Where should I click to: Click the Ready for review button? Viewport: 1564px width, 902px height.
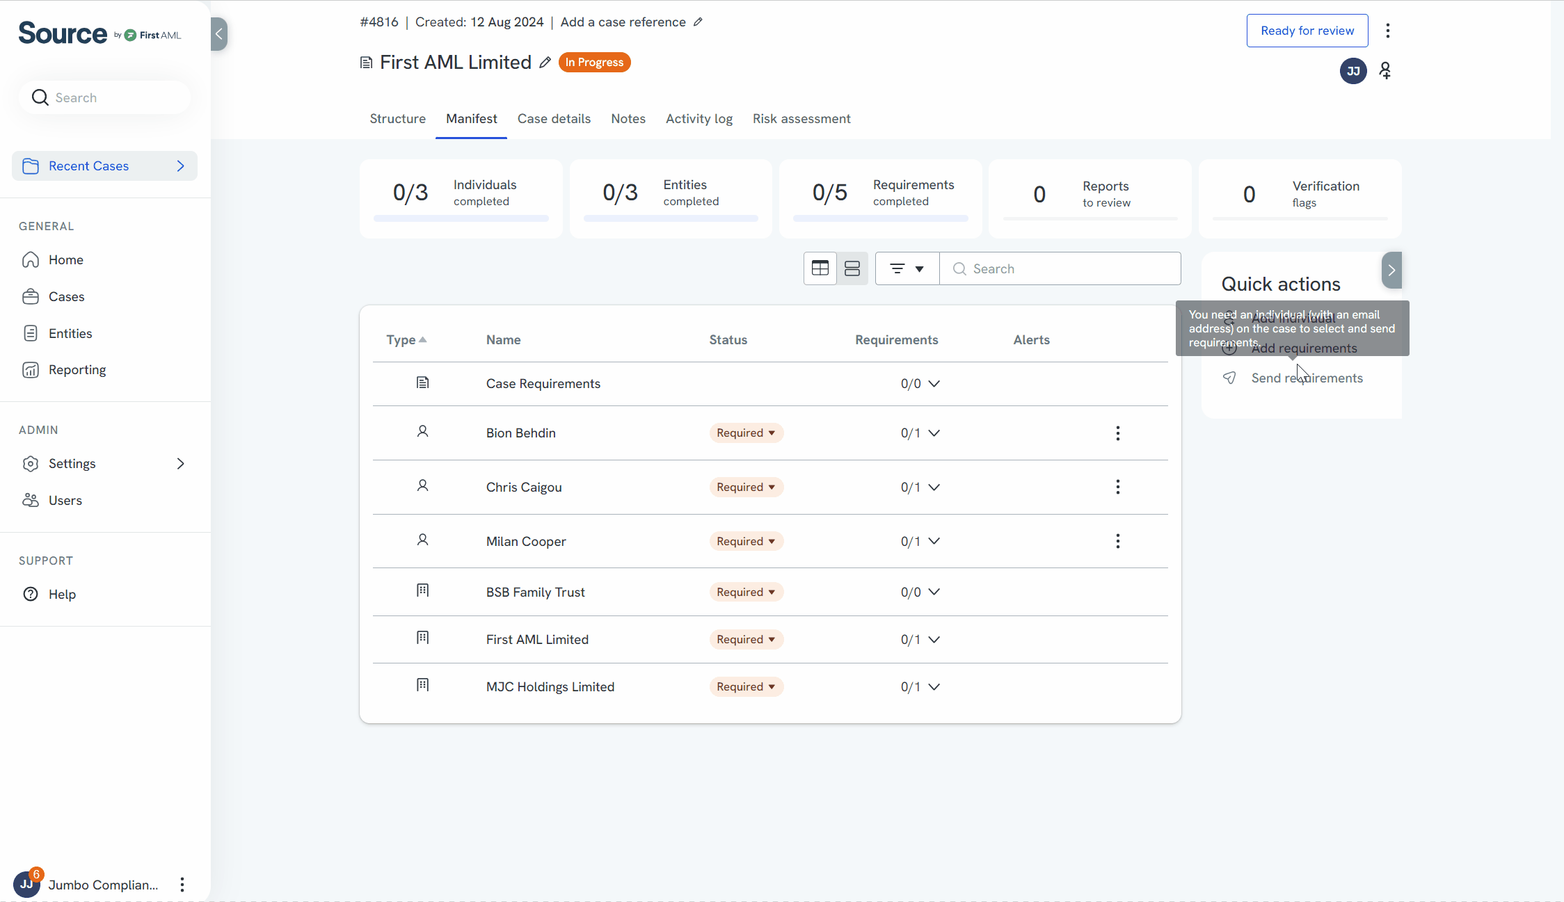coord(1307,31)
